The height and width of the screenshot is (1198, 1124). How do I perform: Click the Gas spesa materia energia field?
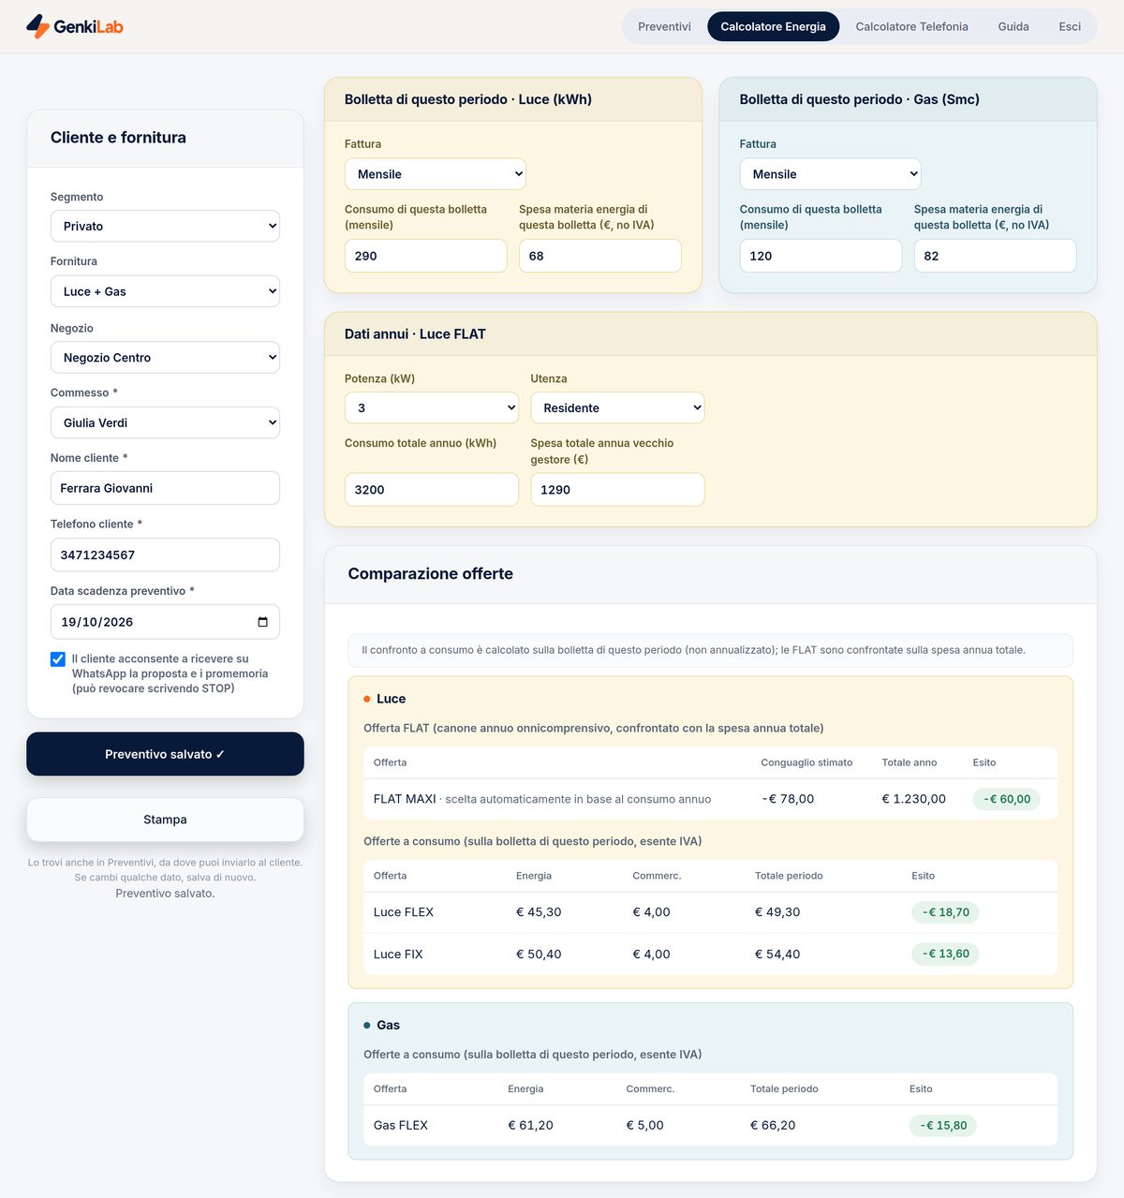(x=995, y=256)
